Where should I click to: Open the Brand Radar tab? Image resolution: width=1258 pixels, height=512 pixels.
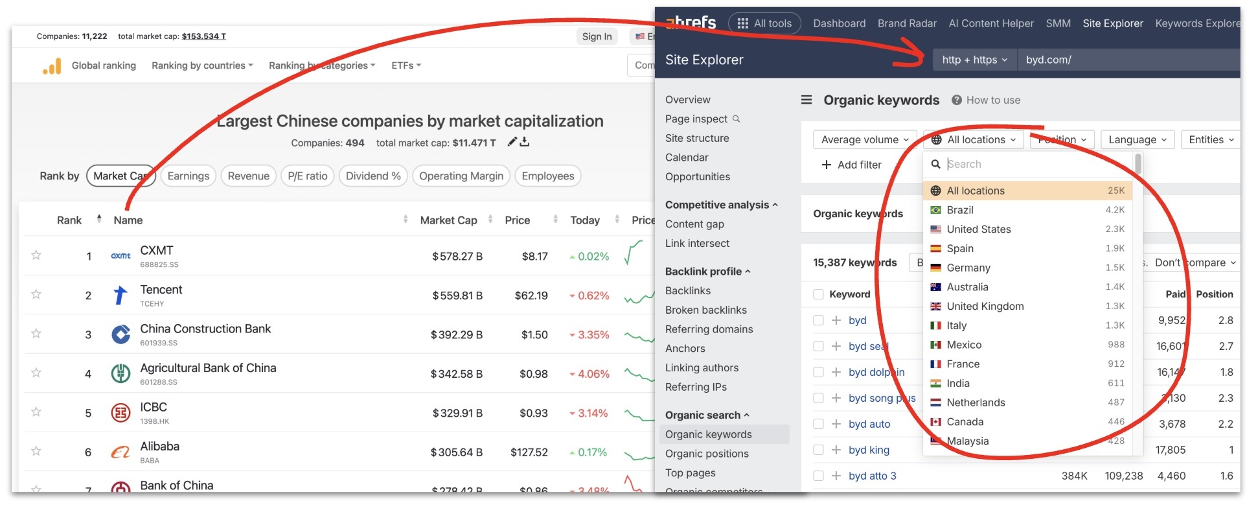pyautogui.click(x=907, y=23)
